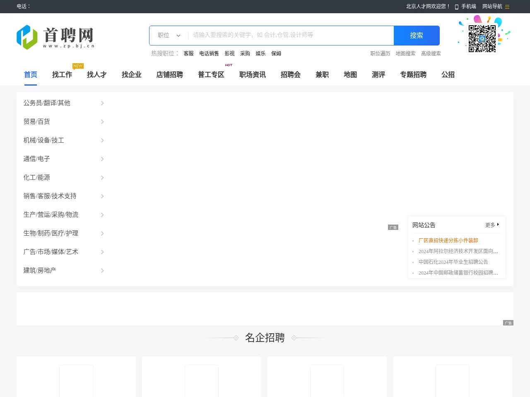This screenshot has height=397, width=530.
Task: Expand the 化工/能源 category arrow
Action: point(102,177)
